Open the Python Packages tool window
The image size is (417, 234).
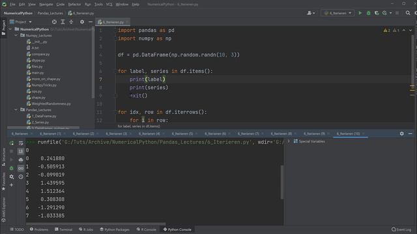point(115,229)
